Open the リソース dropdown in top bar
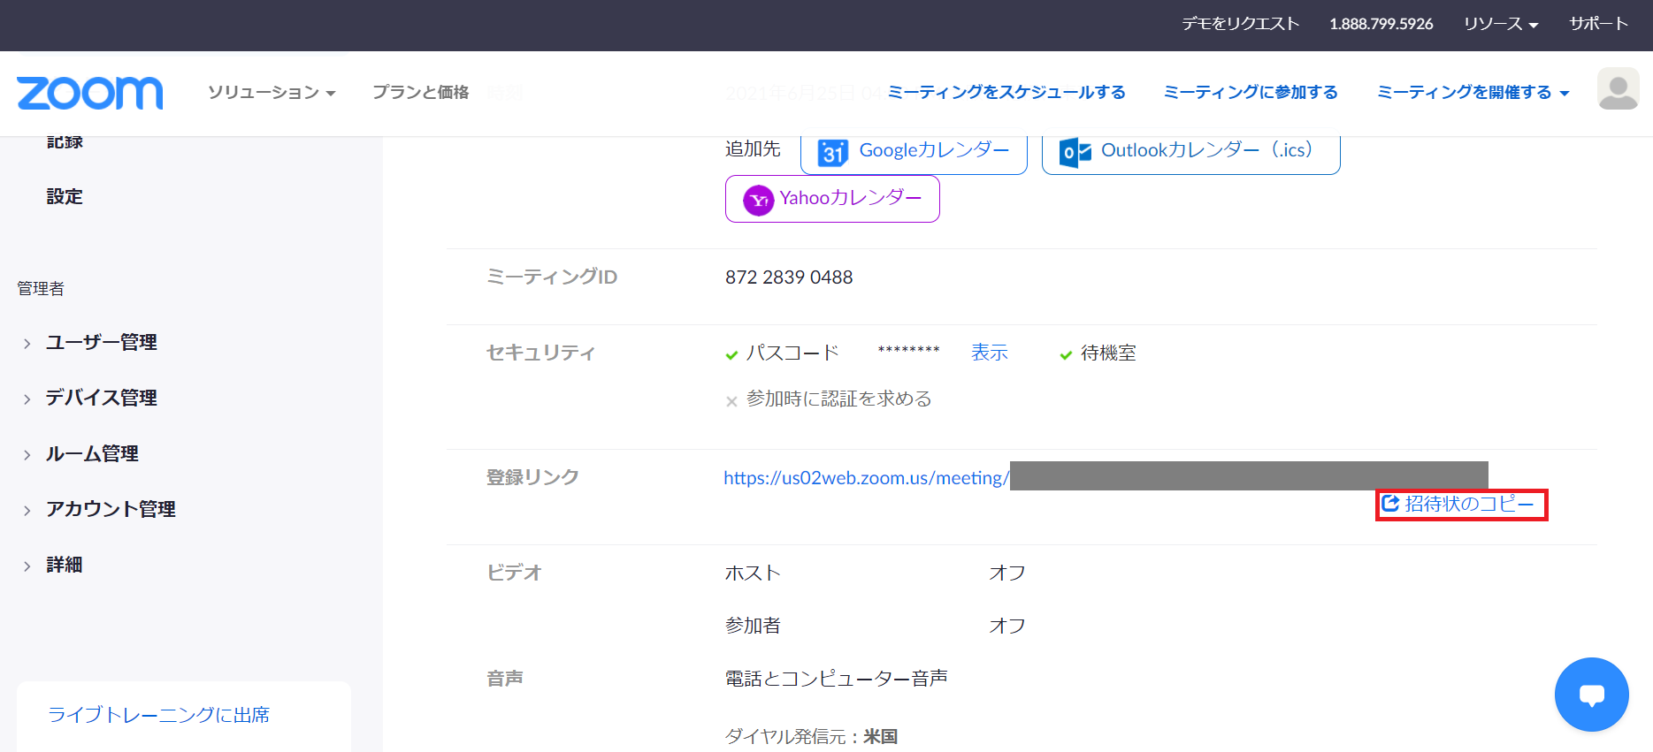This screenshot has width=1653, height=752. point(1500,24)
